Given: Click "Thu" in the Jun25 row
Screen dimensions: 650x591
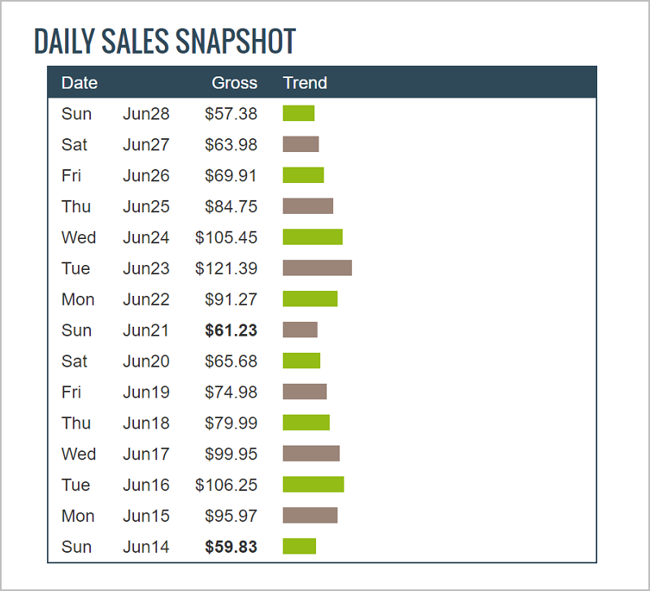Looking at the screenshot, I should pos(76,206).
